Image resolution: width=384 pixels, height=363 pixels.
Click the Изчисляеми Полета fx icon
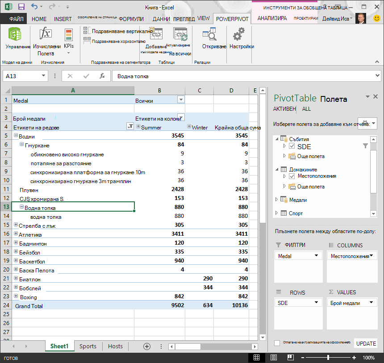click(x=46, y=33)
